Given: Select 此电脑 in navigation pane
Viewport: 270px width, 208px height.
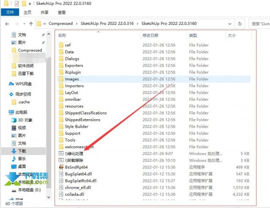Looking at the screenshot, I should click(18, 112).
